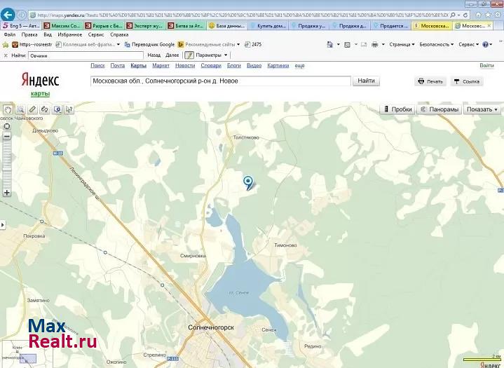Click the map zoom in plus button
Image resolution: width=504 pixels, height=368 pixels.
point(6,191)
